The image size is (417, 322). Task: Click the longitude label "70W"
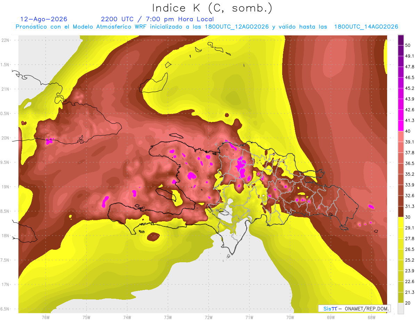coord(290,317)
